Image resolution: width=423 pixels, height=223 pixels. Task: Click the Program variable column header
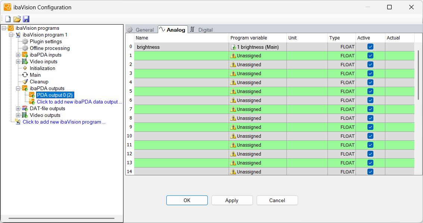pyautogui.click(x=258, y=38)
